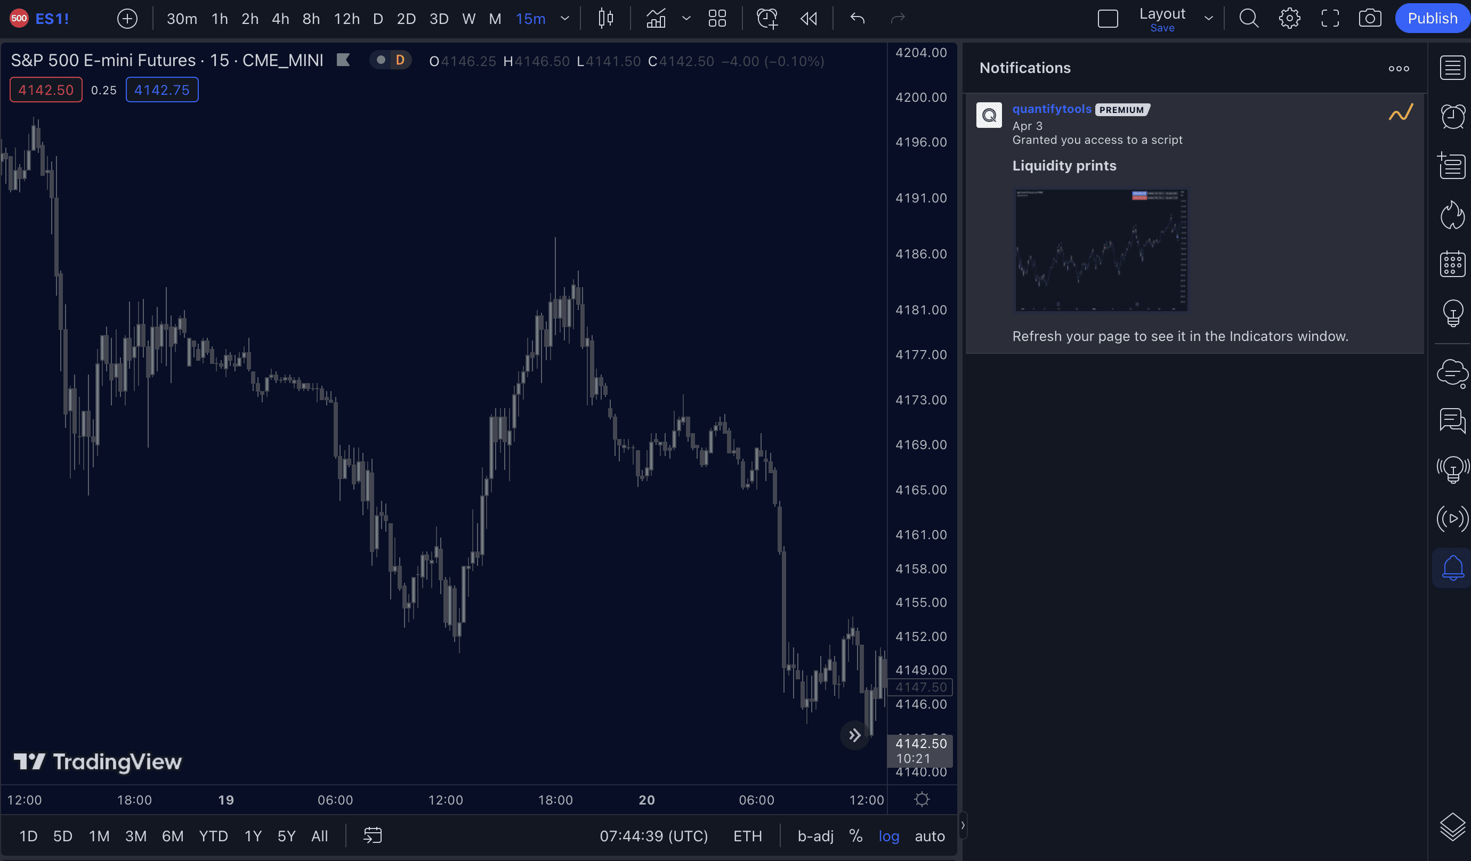1471x861 pixels.
Task: Select the 4h timeframe
Action: pos(280,19)
